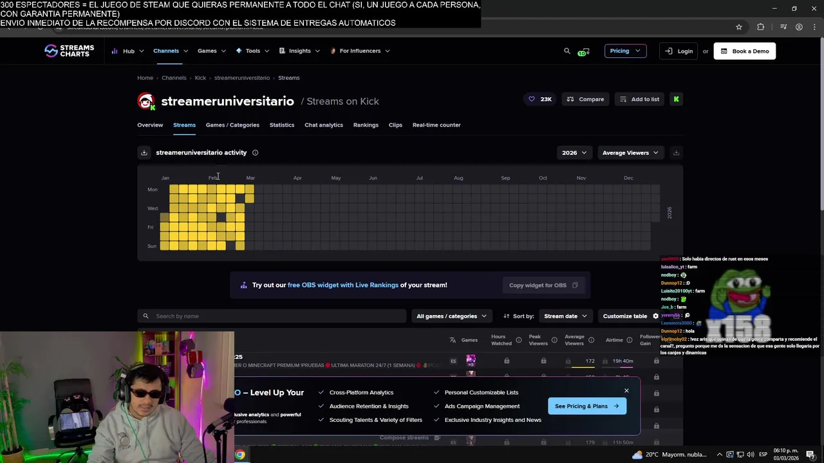Open the Chrome three-dot menu

tap(816, 27)
